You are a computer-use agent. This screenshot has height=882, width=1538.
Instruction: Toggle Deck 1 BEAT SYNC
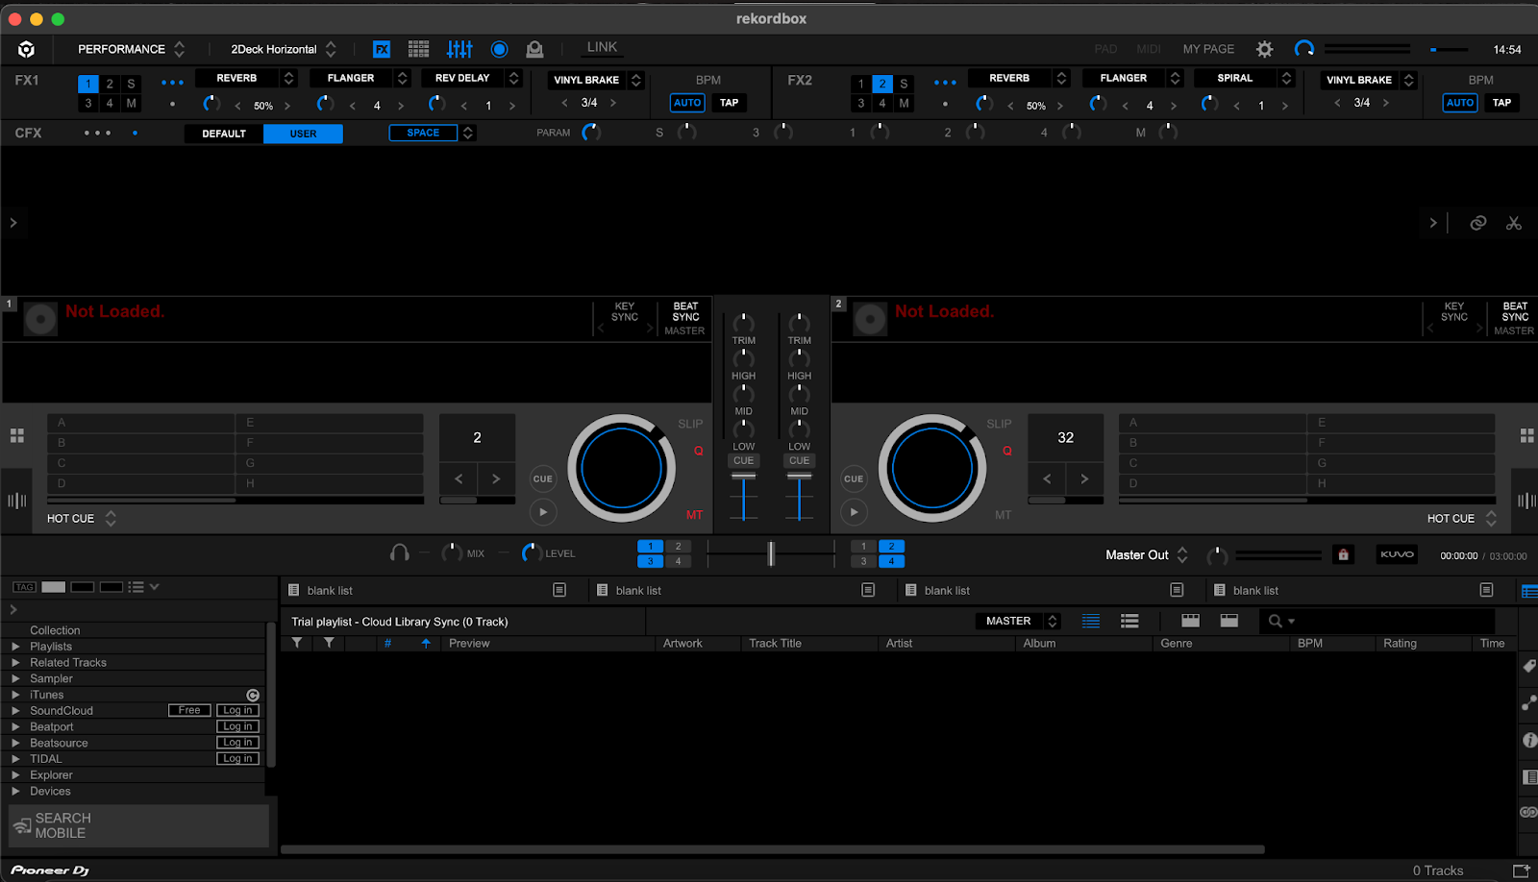point(685,311)
